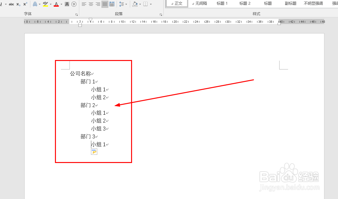Image resolution: width=338 pixels, height=199 pixels.
Task: Open the 段落 dialog launcher
Action: [x=161, y=14]
